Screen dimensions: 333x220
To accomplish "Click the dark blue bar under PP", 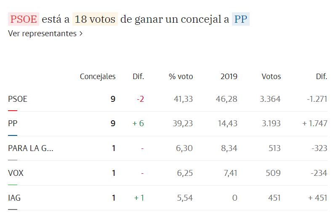I will [x=13, y=135].
